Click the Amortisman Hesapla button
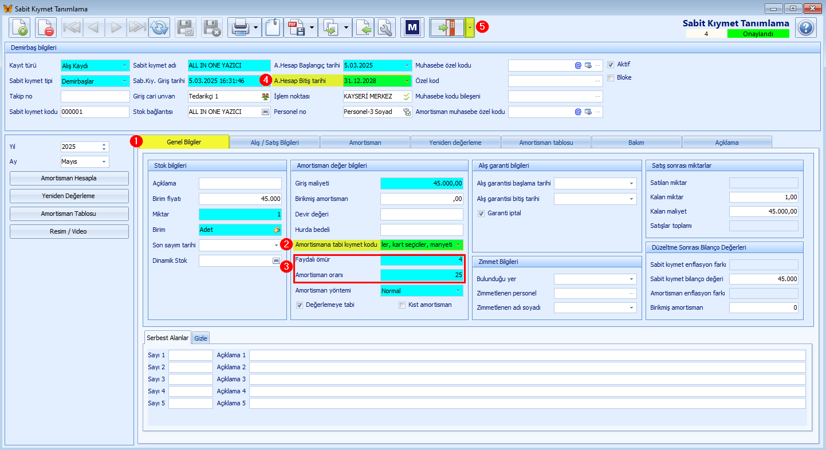Viewport: 826px width, 450px height. [69, 178]
